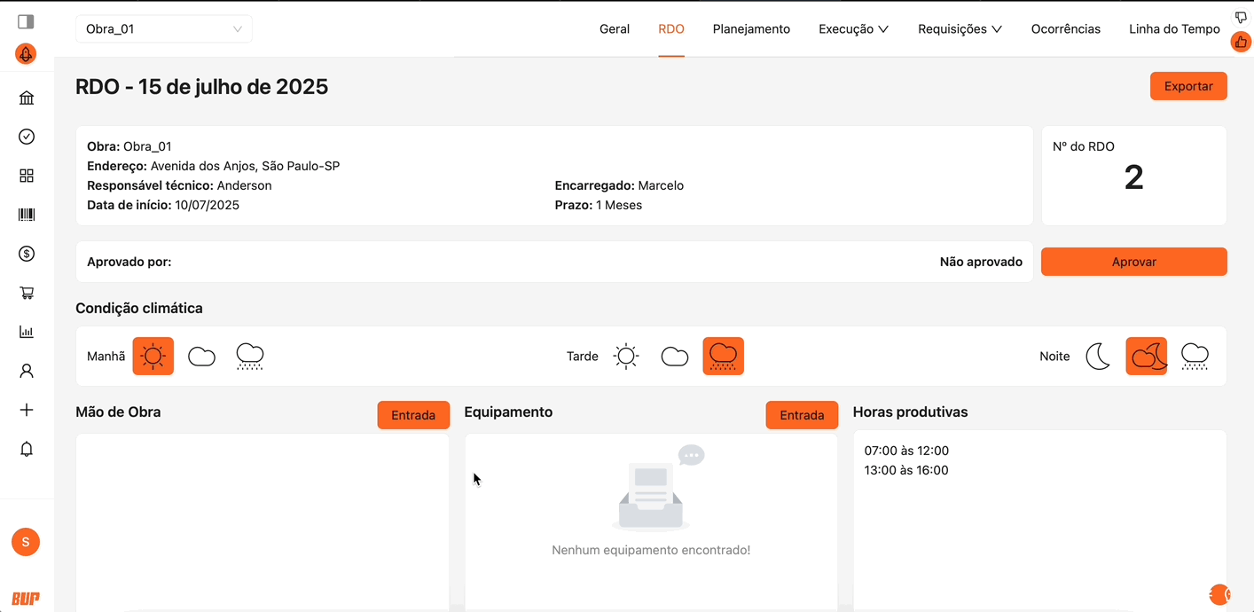The image size is (1254, 612).
Task: Click the Exportar button
Action: 1187,86
